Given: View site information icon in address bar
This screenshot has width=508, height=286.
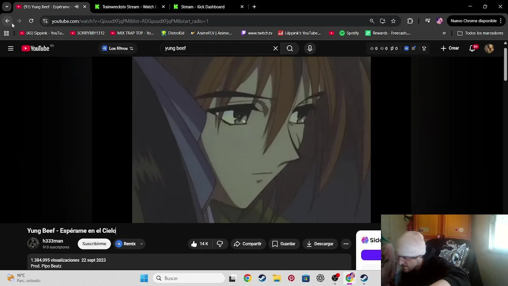Looking at the screenshot, I should (x=45, y=21).
